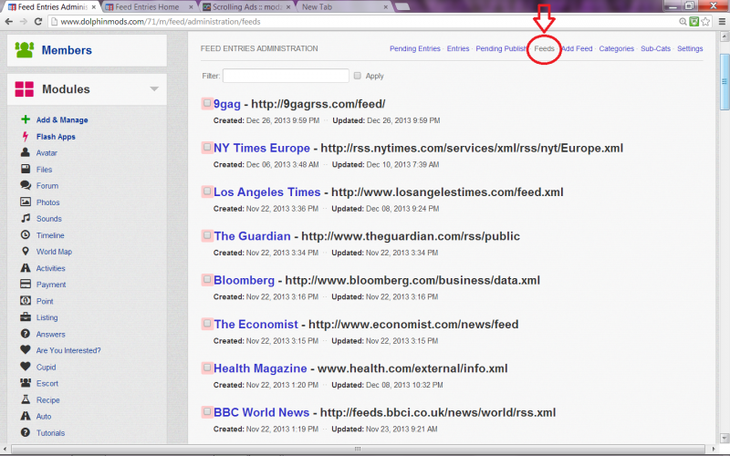Click the Avatar person icon
The image size is (730, 456).
(x=26, y=152)
